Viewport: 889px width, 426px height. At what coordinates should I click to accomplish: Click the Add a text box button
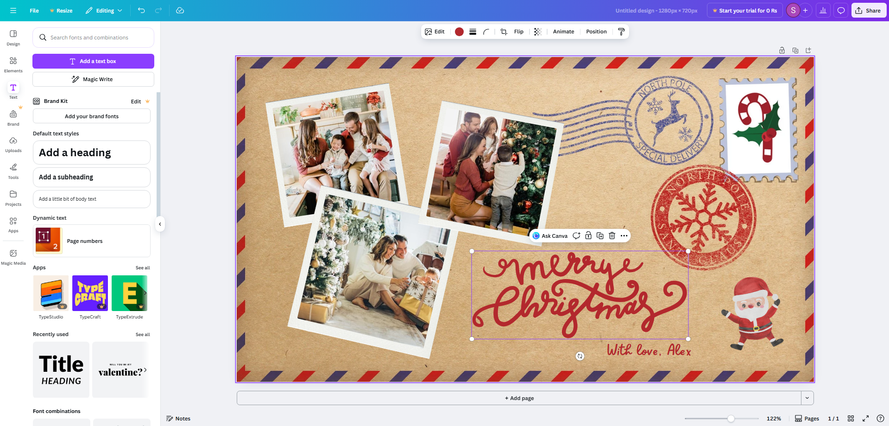click(x=93, y=61)
